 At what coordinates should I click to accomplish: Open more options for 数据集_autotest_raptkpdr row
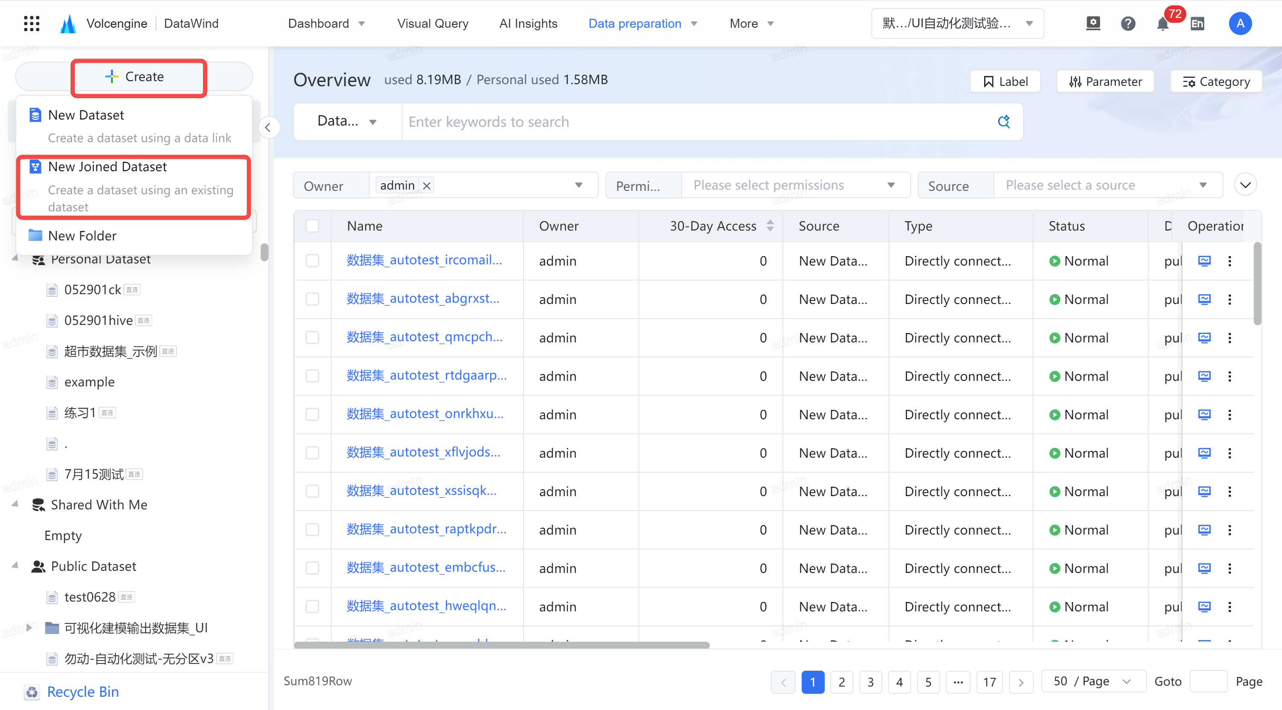[1230, 529]
